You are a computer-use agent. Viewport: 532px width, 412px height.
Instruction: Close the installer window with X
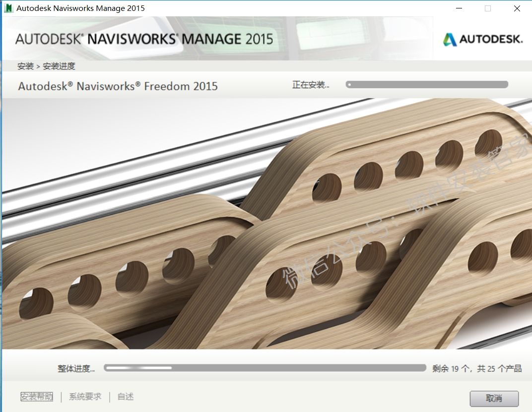517,8
